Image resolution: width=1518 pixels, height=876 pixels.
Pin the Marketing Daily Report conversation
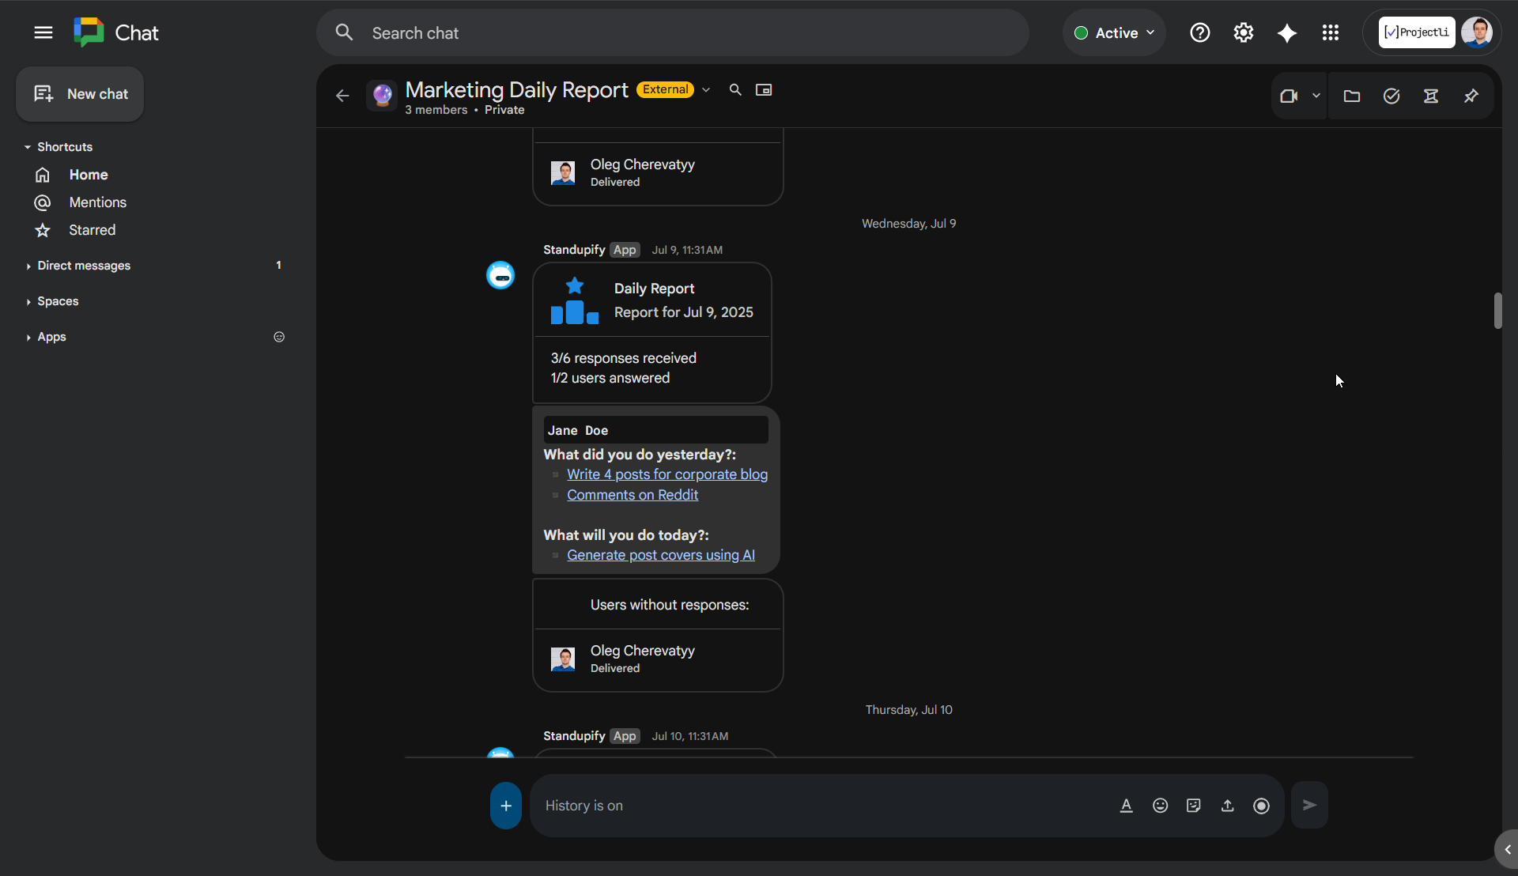coord(1471,96)
